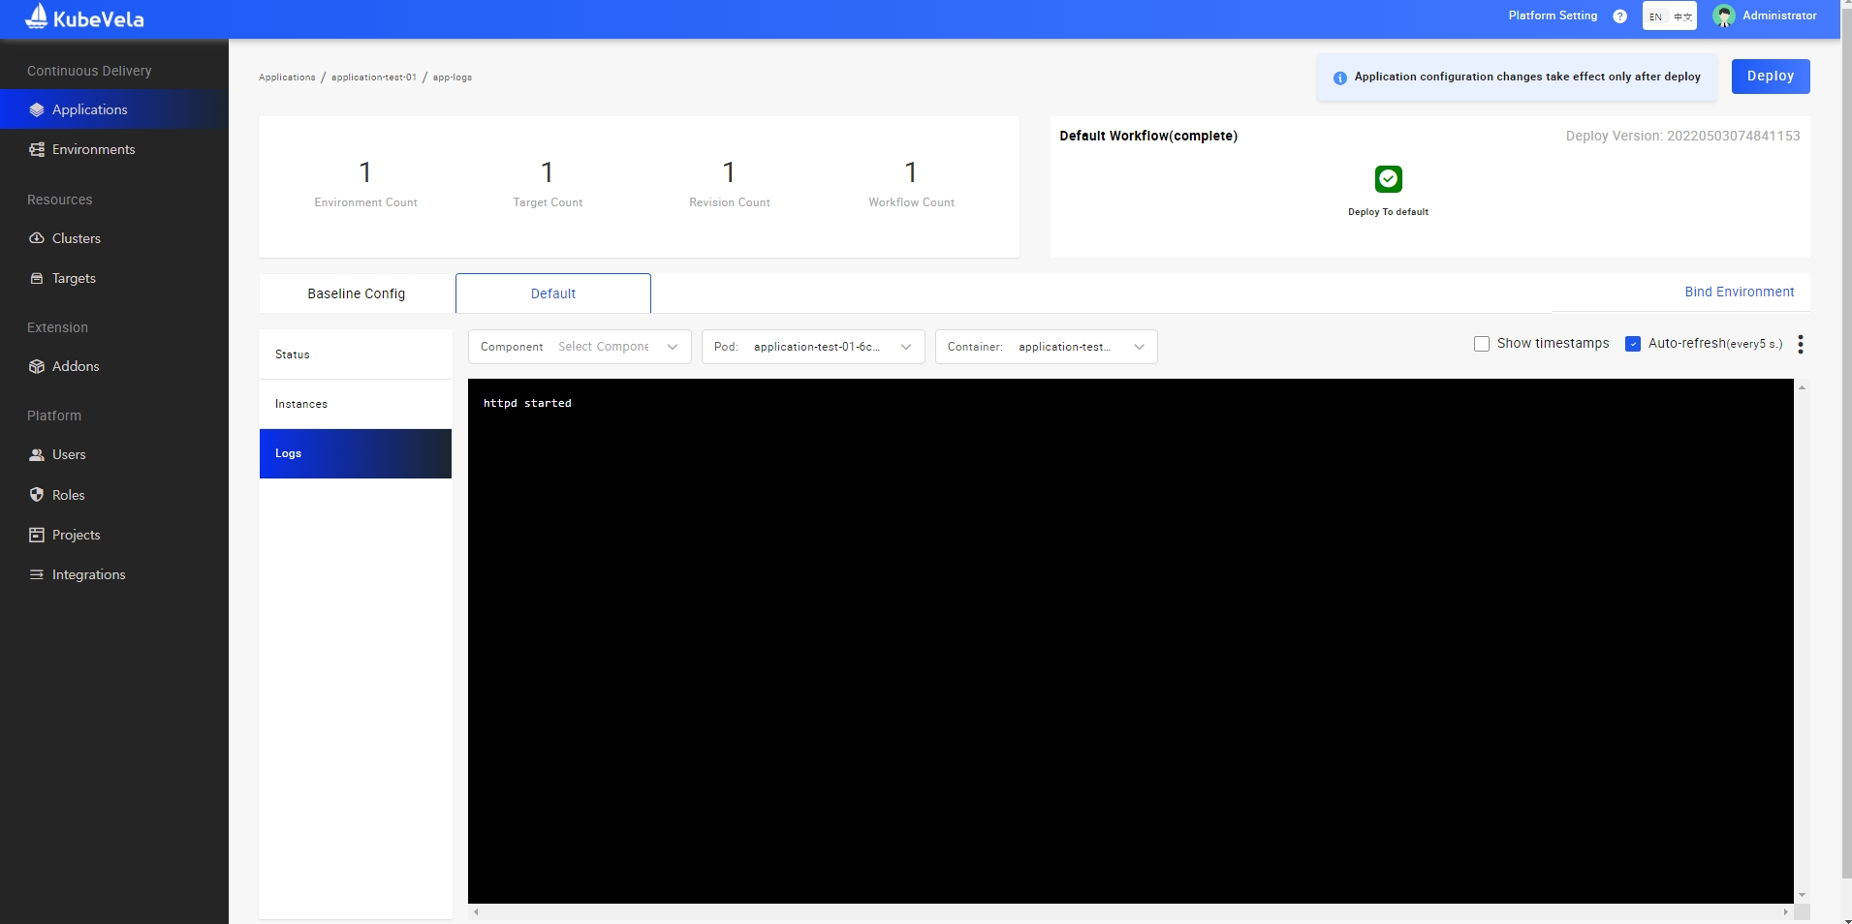Open the Projects sidebar item
Screen dimensions: 1852x924
76,535
